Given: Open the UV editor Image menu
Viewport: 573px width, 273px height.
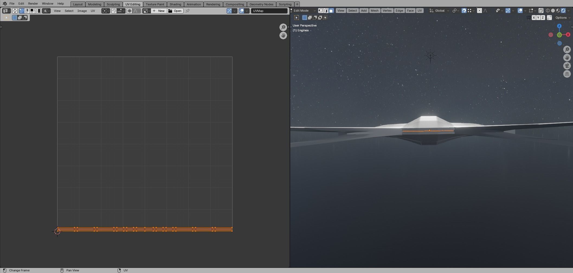Looking at the screenshot, I should pos(82,11).
